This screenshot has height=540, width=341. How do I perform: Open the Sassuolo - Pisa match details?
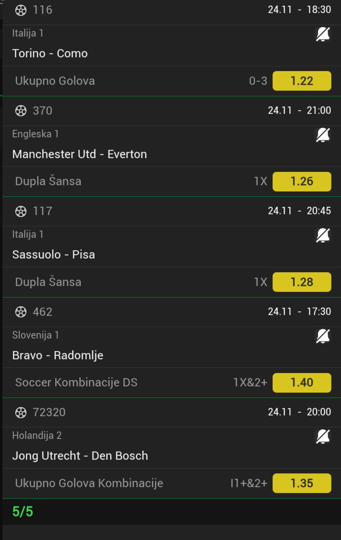[x=54, y=255]
